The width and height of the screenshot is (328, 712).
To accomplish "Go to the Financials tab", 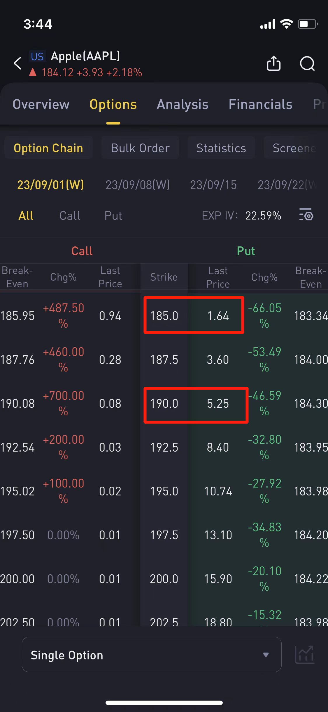I will 260,105.
